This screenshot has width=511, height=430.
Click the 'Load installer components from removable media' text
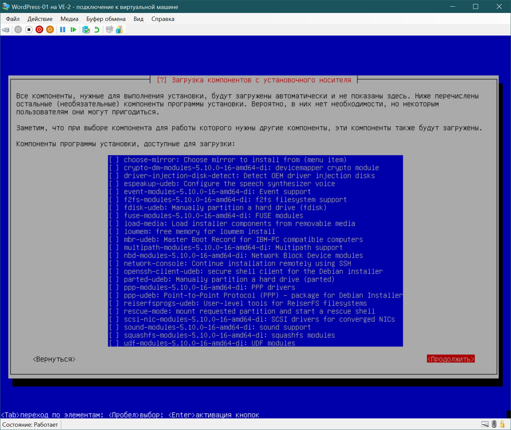(263, 224)
